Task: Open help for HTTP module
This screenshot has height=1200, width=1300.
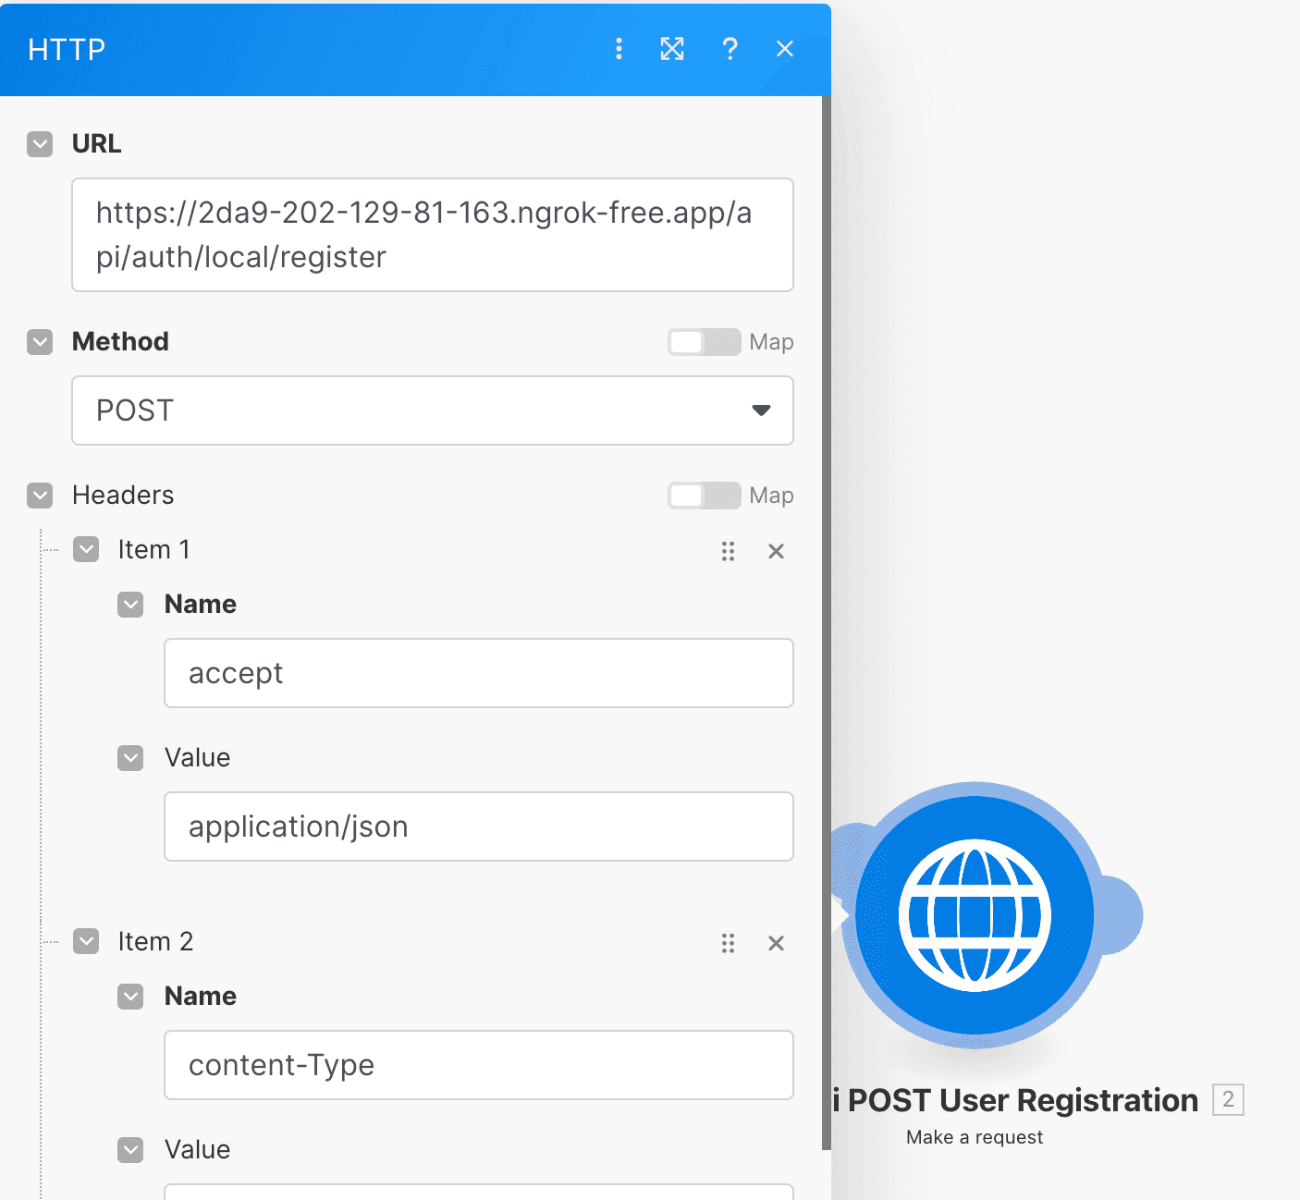Action: [x=730, y=49]
